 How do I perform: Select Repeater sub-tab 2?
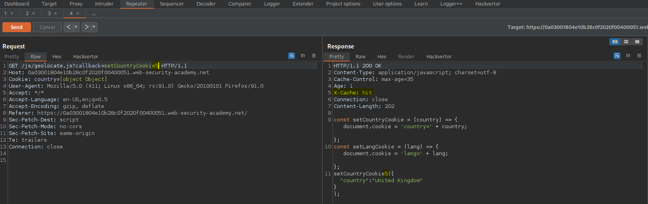(27, 13)
